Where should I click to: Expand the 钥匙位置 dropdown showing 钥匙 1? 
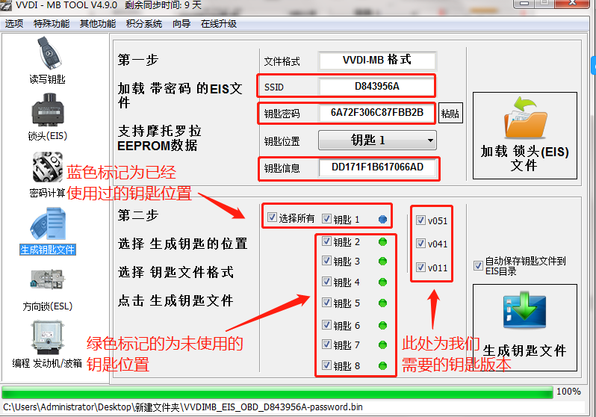coord(377,140)
